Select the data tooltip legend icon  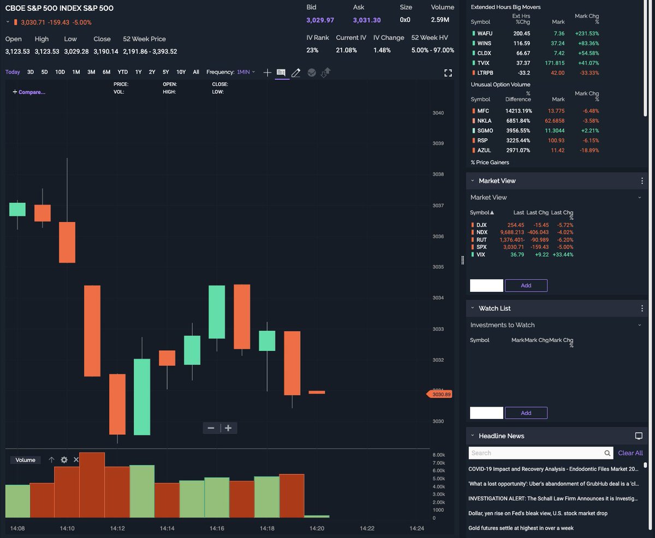click(x=281, y=73)
